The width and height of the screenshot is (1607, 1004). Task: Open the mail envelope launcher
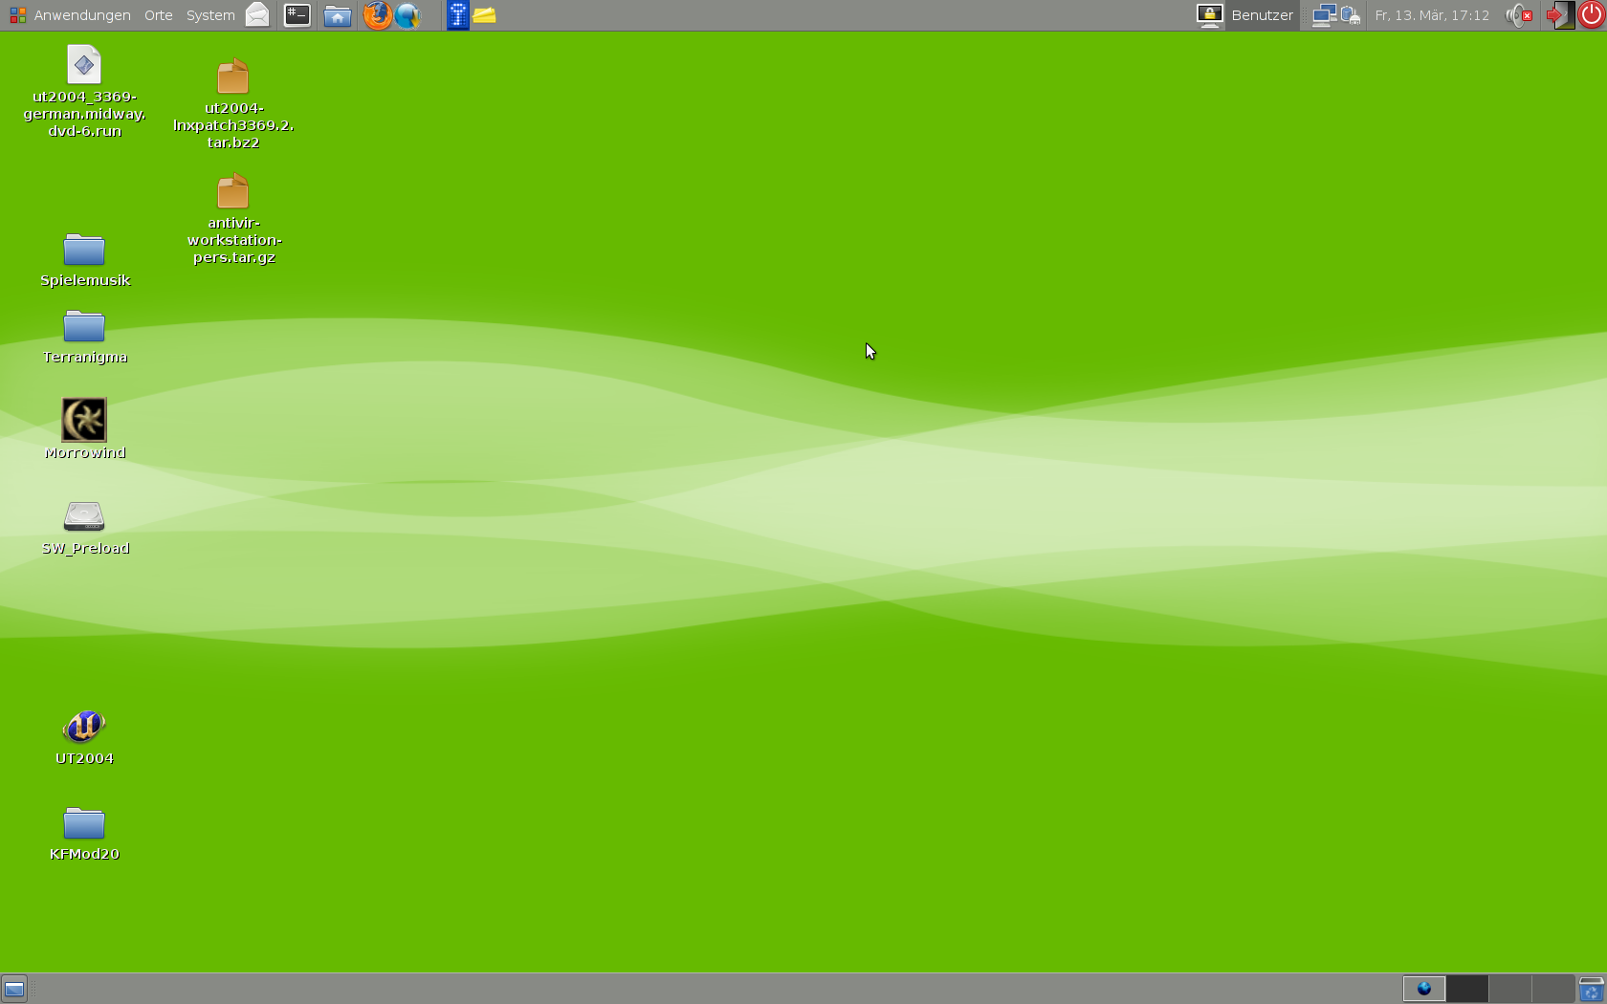pos(257,15)
